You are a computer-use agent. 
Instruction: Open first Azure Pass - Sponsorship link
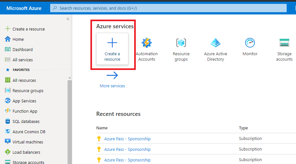(x=127, y=139)
